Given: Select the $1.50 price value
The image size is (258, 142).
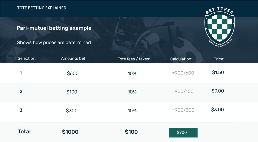Looking at the screenshot, I should click(x=218, y=72).
